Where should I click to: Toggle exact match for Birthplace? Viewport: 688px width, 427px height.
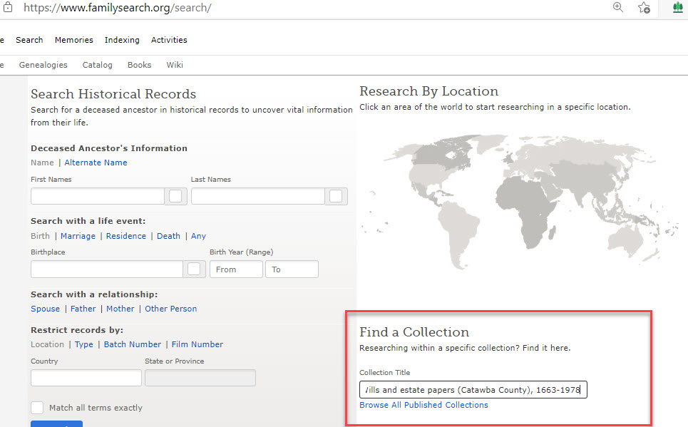point(194,269)
